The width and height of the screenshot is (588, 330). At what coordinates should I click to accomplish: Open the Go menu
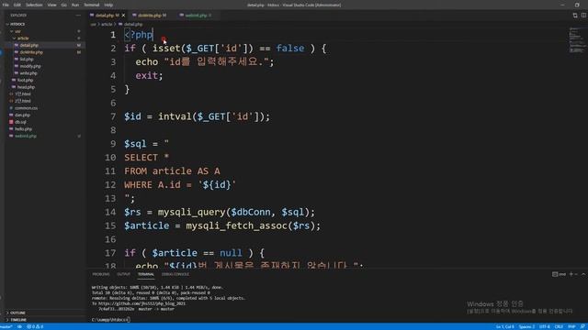tap(63, 5)
